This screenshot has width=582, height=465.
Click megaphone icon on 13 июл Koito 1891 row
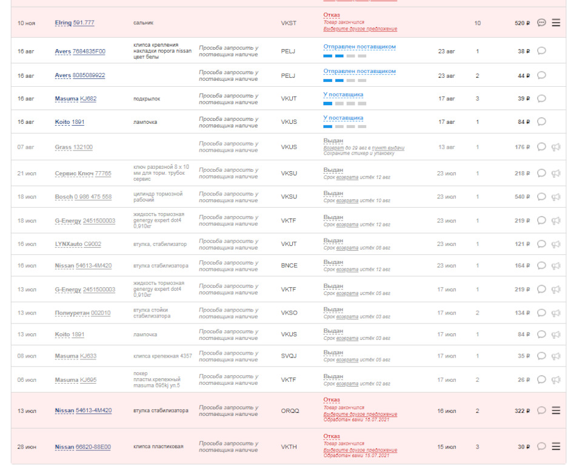point(556,334)
